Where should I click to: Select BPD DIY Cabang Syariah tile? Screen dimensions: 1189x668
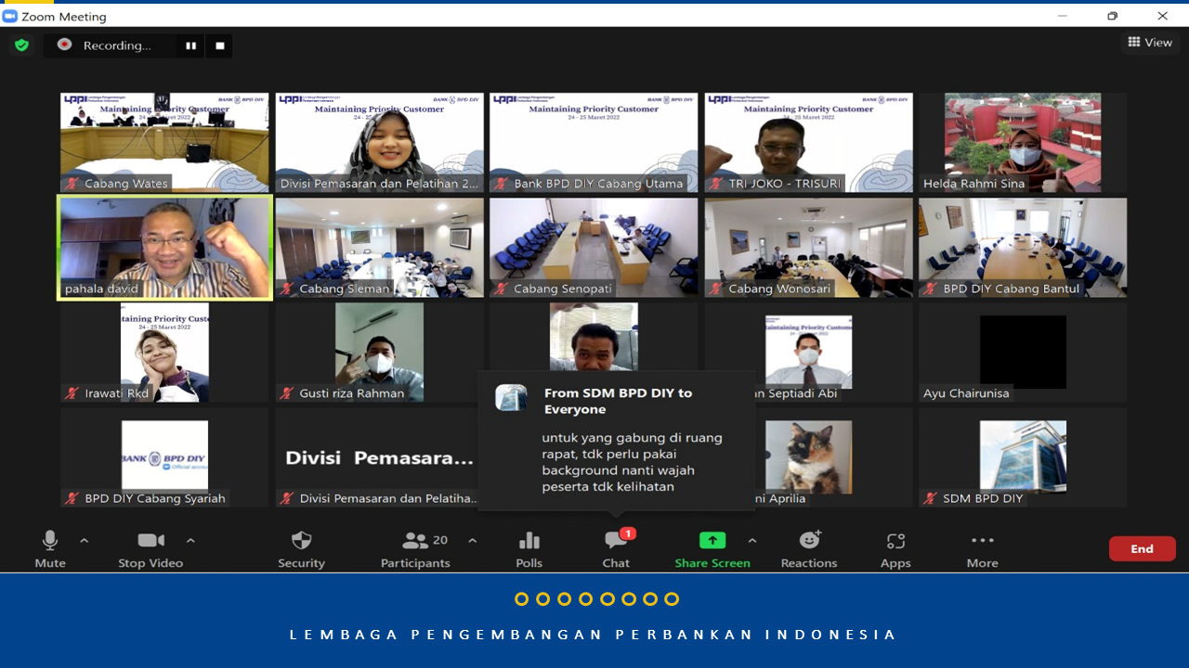coord(164,457)
